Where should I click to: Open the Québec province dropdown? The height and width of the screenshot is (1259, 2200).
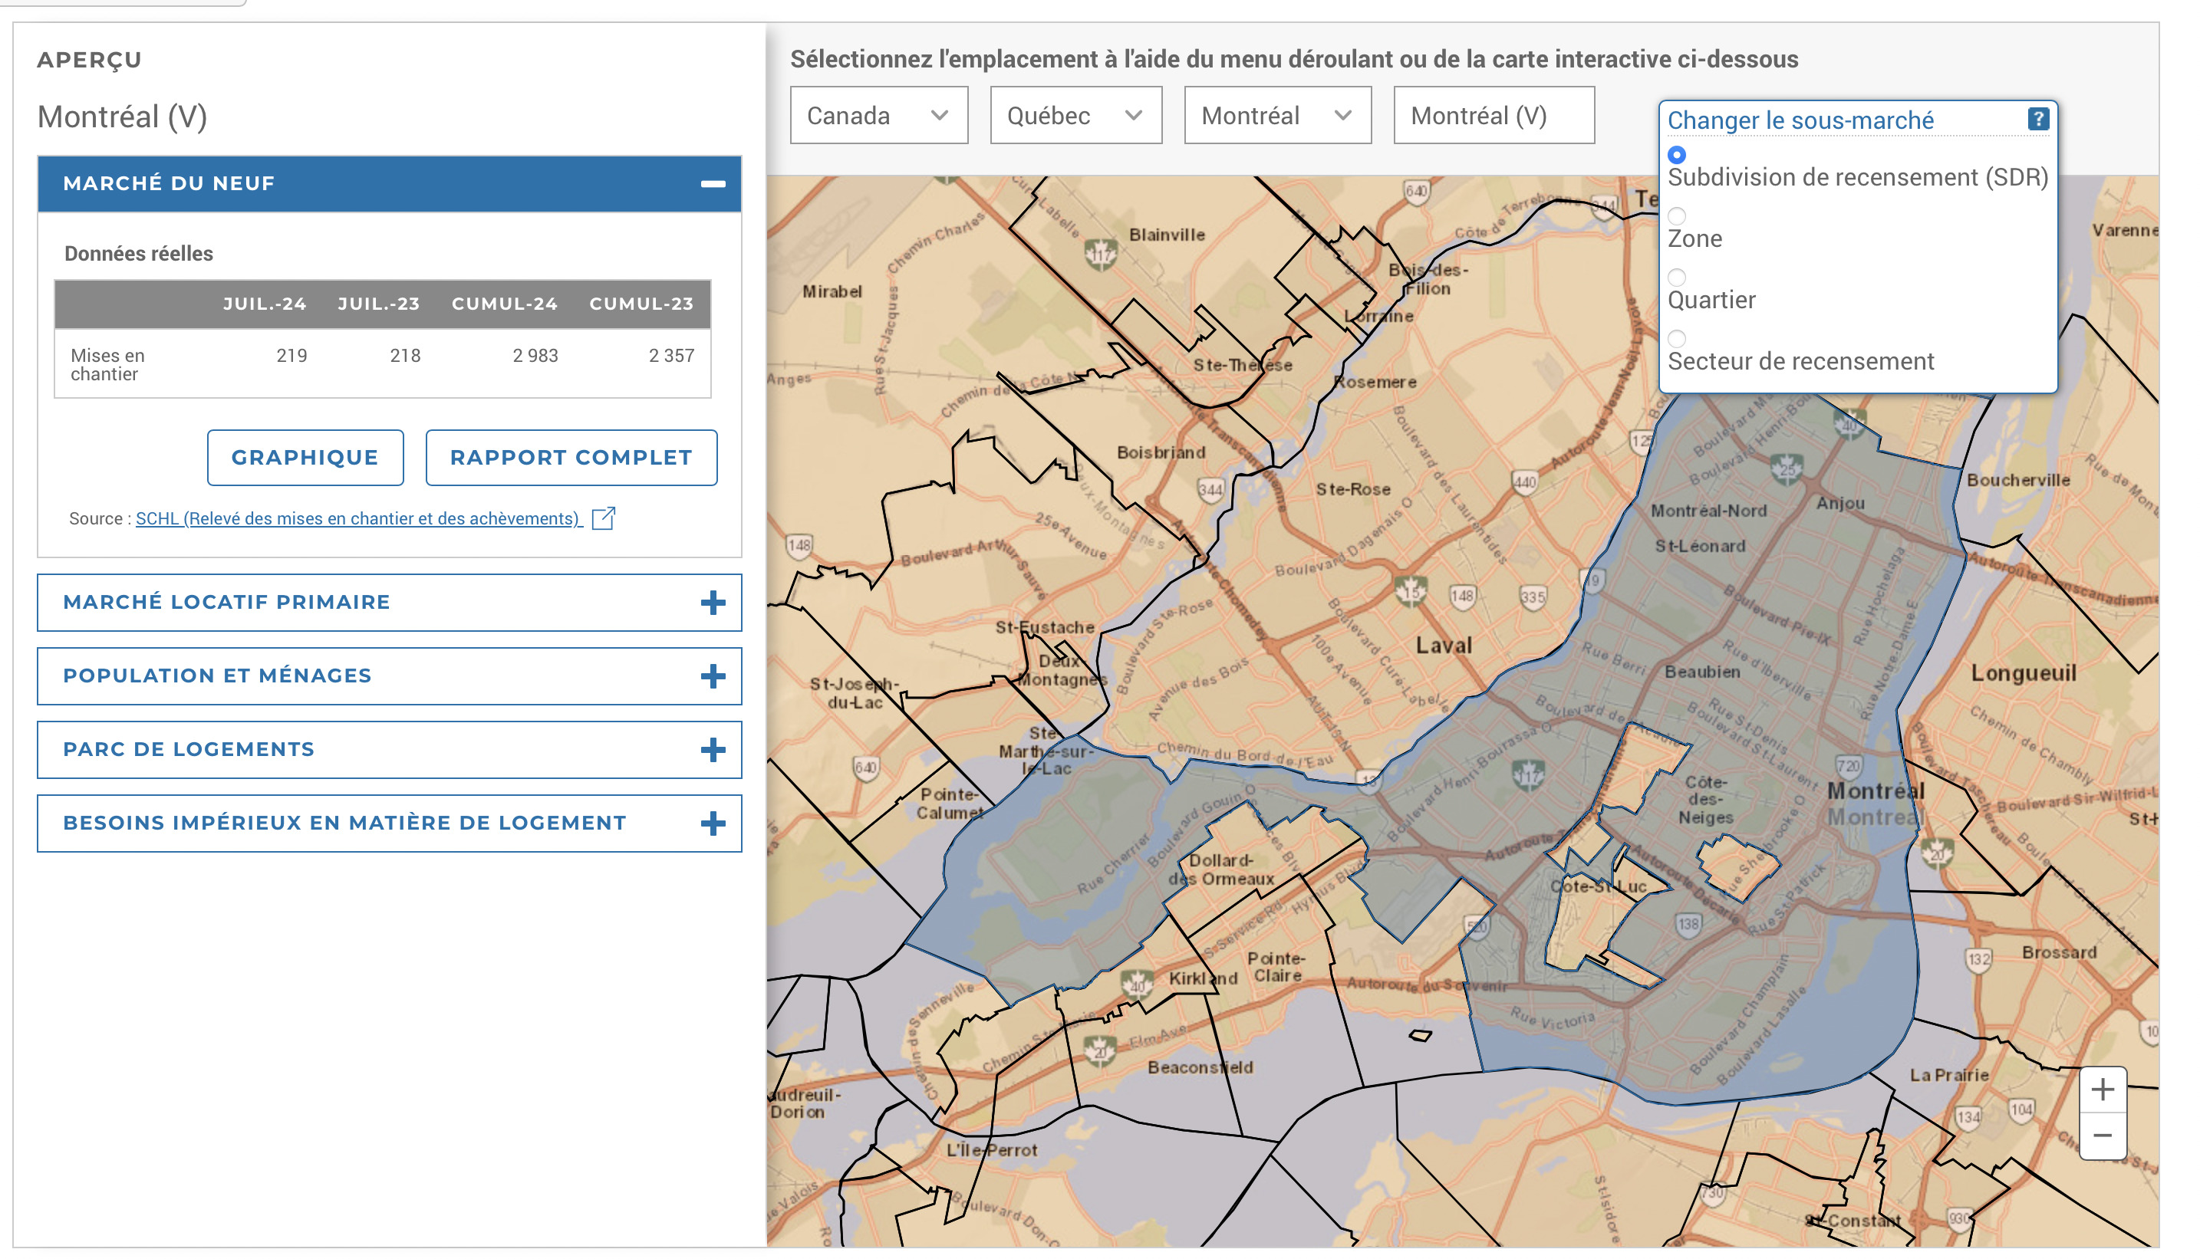point(1075,115)
